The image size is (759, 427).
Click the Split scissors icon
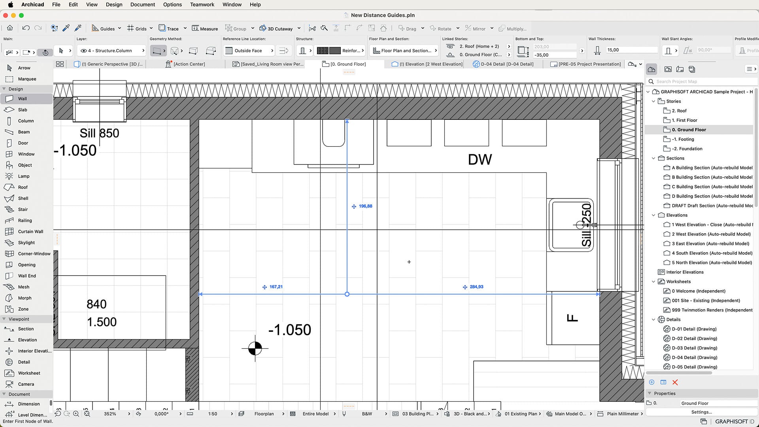[x=312, y=28]
